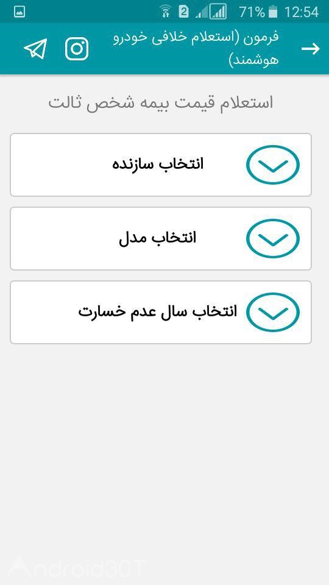
Task: Tap the app title فرمون in header
Action: click(x=196, y=49)
